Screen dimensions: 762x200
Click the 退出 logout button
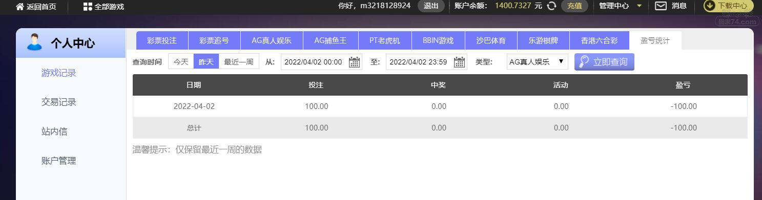431,6
